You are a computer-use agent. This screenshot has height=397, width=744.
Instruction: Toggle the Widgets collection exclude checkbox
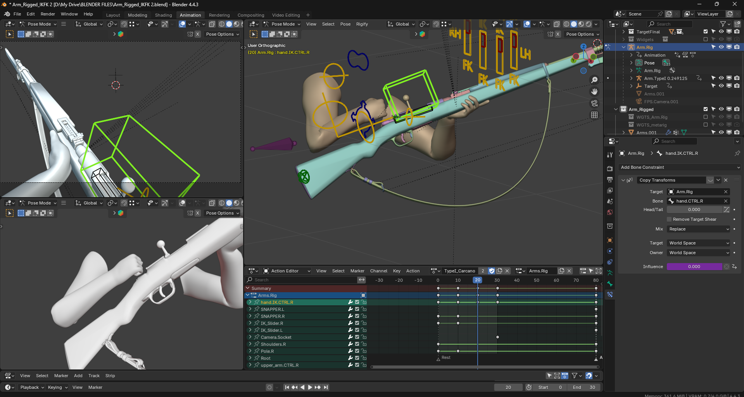(x=706, y=40)
